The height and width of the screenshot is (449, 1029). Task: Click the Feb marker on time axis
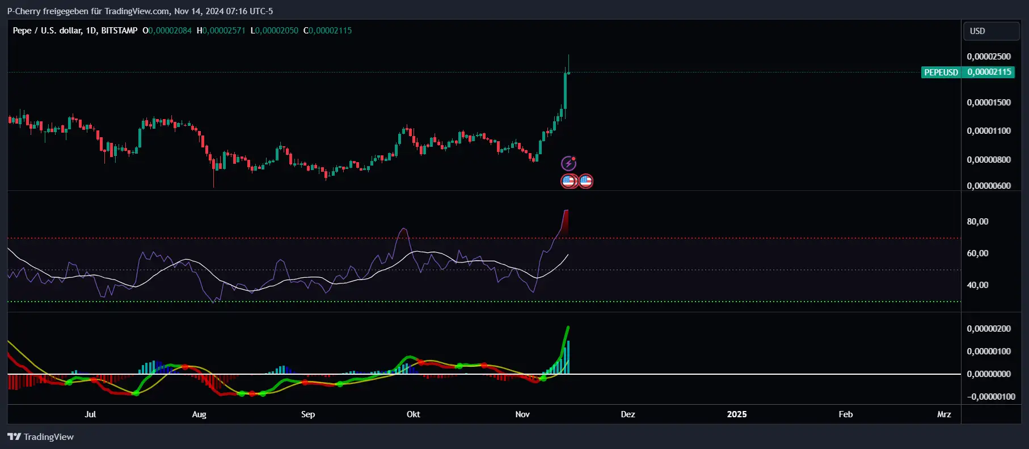coord(846,414)
